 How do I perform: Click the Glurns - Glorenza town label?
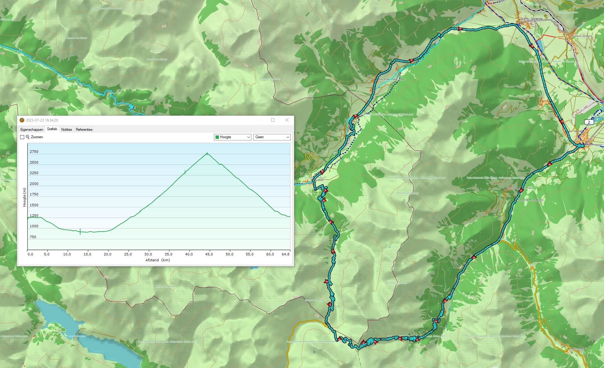tap(531, 19)
